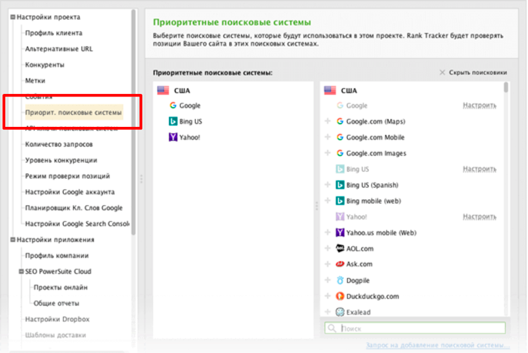Click the USA flag in the available engines list
Screen dimensions: 528x353
330,91
